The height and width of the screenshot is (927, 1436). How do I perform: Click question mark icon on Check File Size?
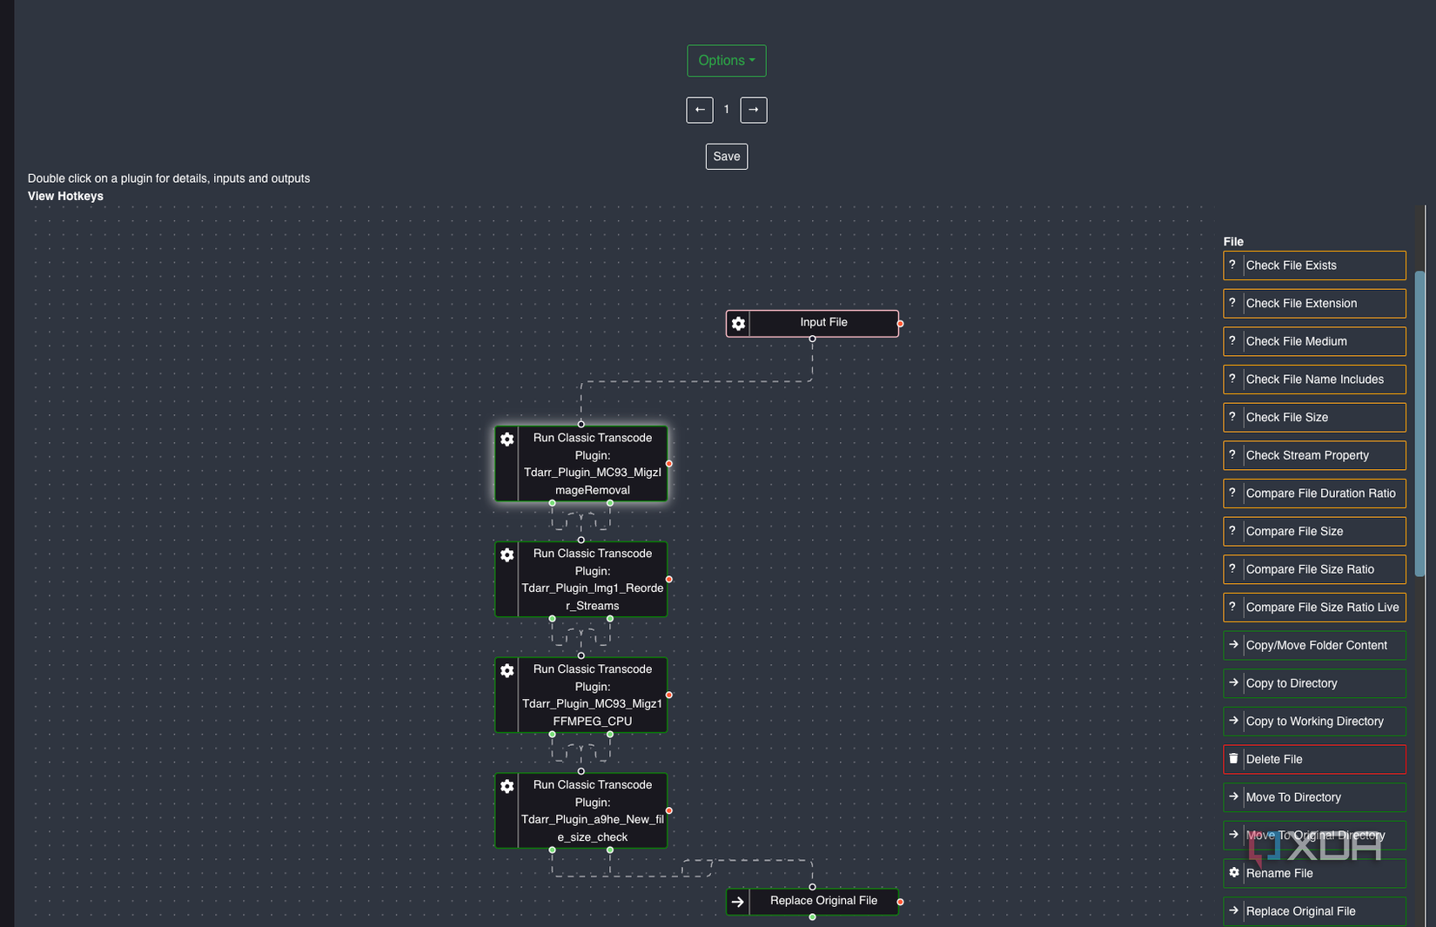pos(1232,417)
